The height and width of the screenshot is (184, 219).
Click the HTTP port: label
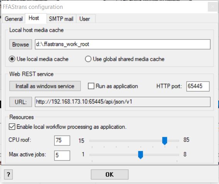(x=169, y=86)
